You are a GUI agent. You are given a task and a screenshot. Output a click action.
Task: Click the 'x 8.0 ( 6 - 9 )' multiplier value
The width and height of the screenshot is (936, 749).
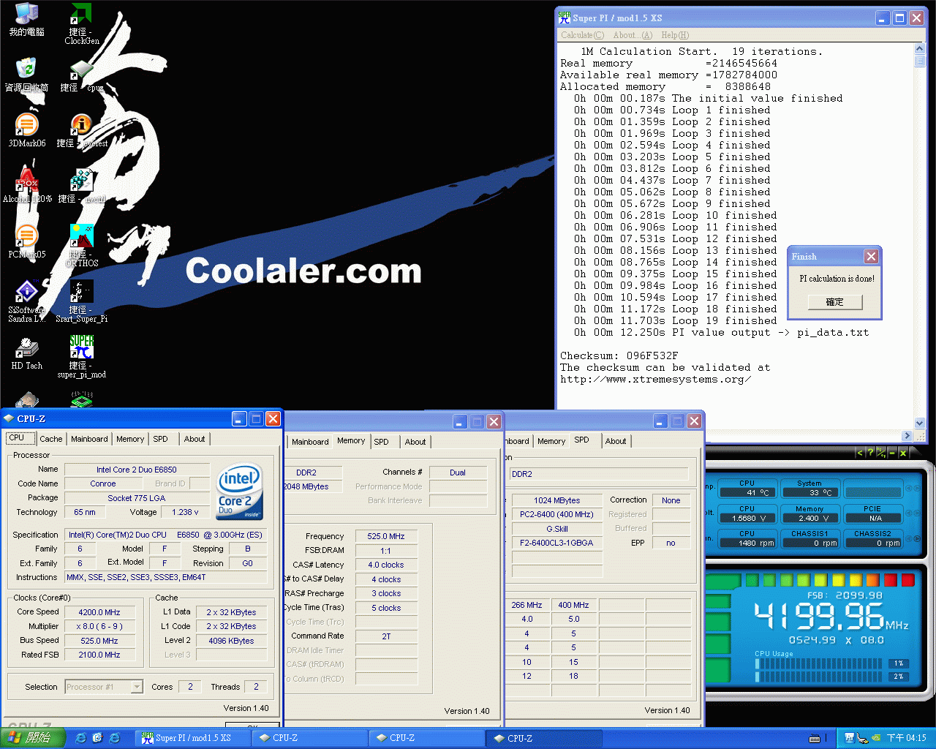pos(99,626)
